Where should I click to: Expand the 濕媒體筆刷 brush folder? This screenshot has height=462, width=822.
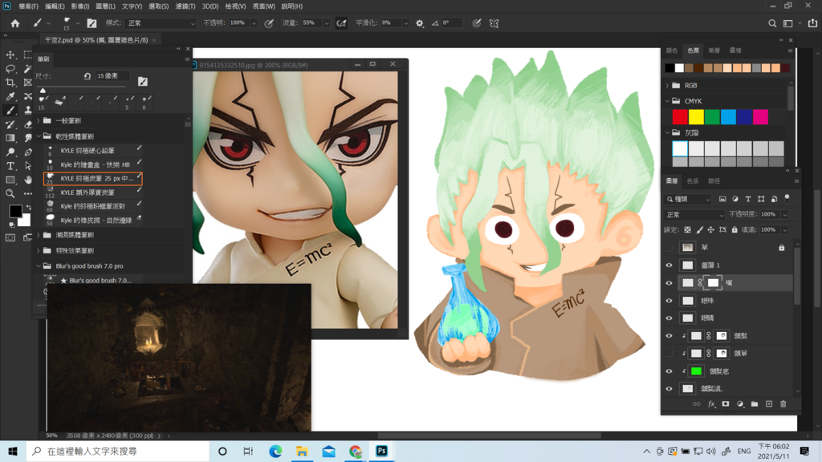point(39,235)
